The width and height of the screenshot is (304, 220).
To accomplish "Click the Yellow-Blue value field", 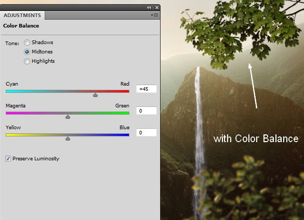I will click(x=147, y=132).
